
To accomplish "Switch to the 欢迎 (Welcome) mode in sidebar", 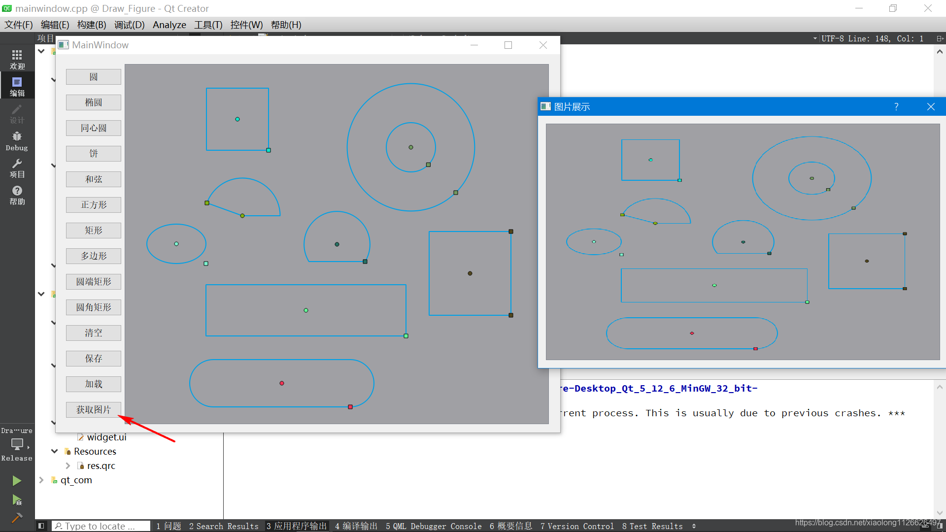I will point(17,59).
